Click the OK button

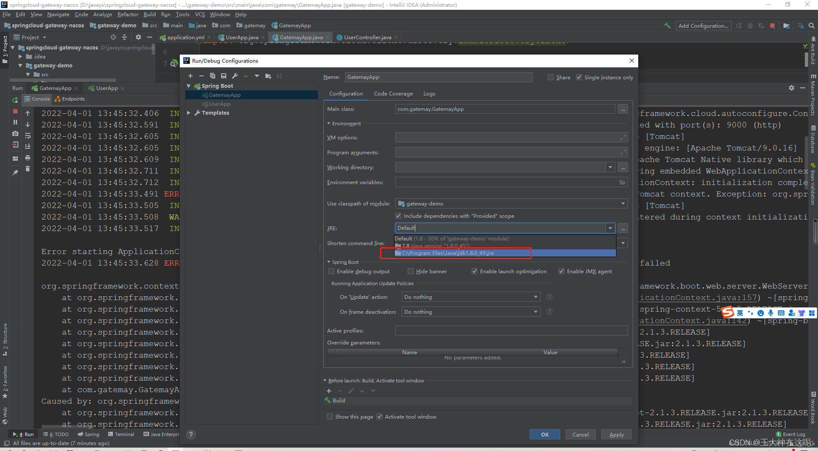point(545,434)
